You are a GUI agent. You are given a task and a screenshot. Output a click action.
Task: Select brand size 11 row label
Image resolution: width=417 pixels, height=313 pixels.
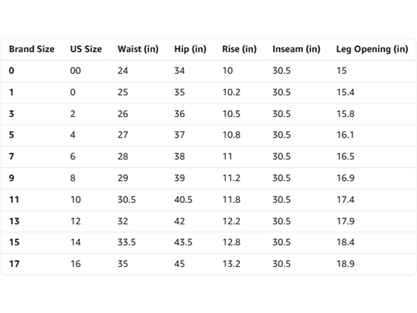(14, 199)
